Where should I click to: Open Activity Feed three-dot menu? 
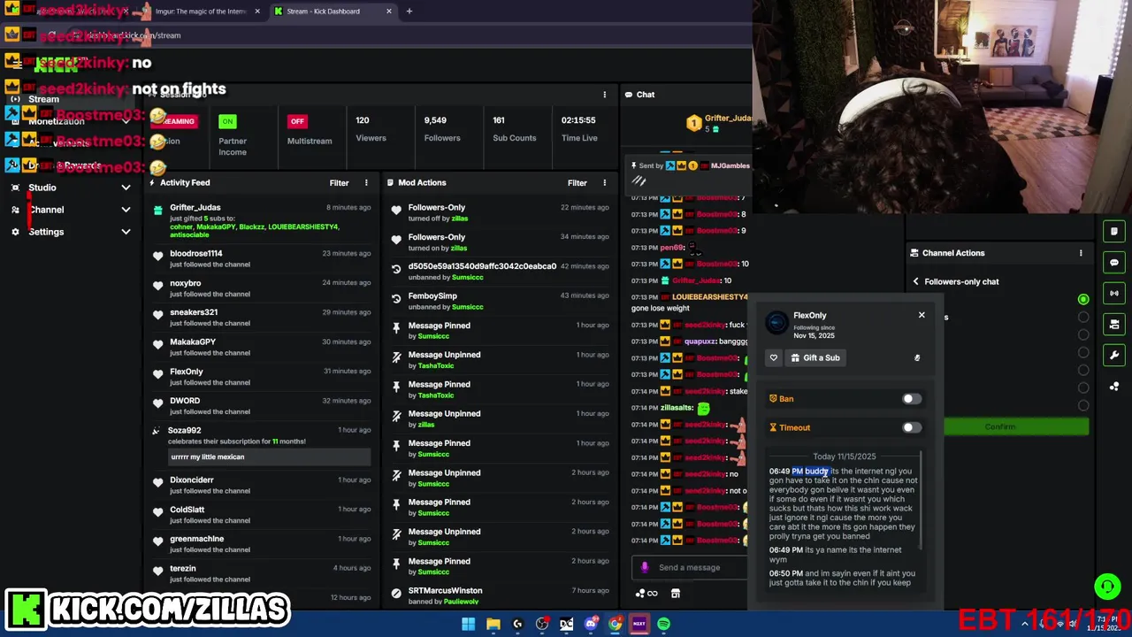pyautogui.click(x=366, y=183)
